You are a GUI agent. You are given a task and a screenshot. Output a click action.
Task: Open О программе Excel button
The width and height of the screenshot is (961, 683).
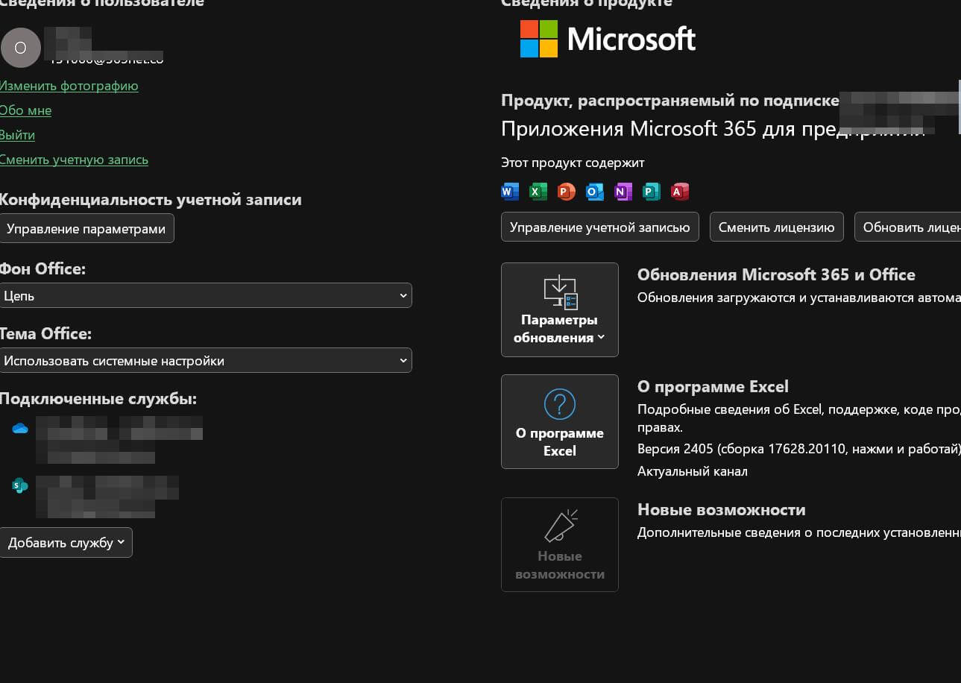click(560, 421)
